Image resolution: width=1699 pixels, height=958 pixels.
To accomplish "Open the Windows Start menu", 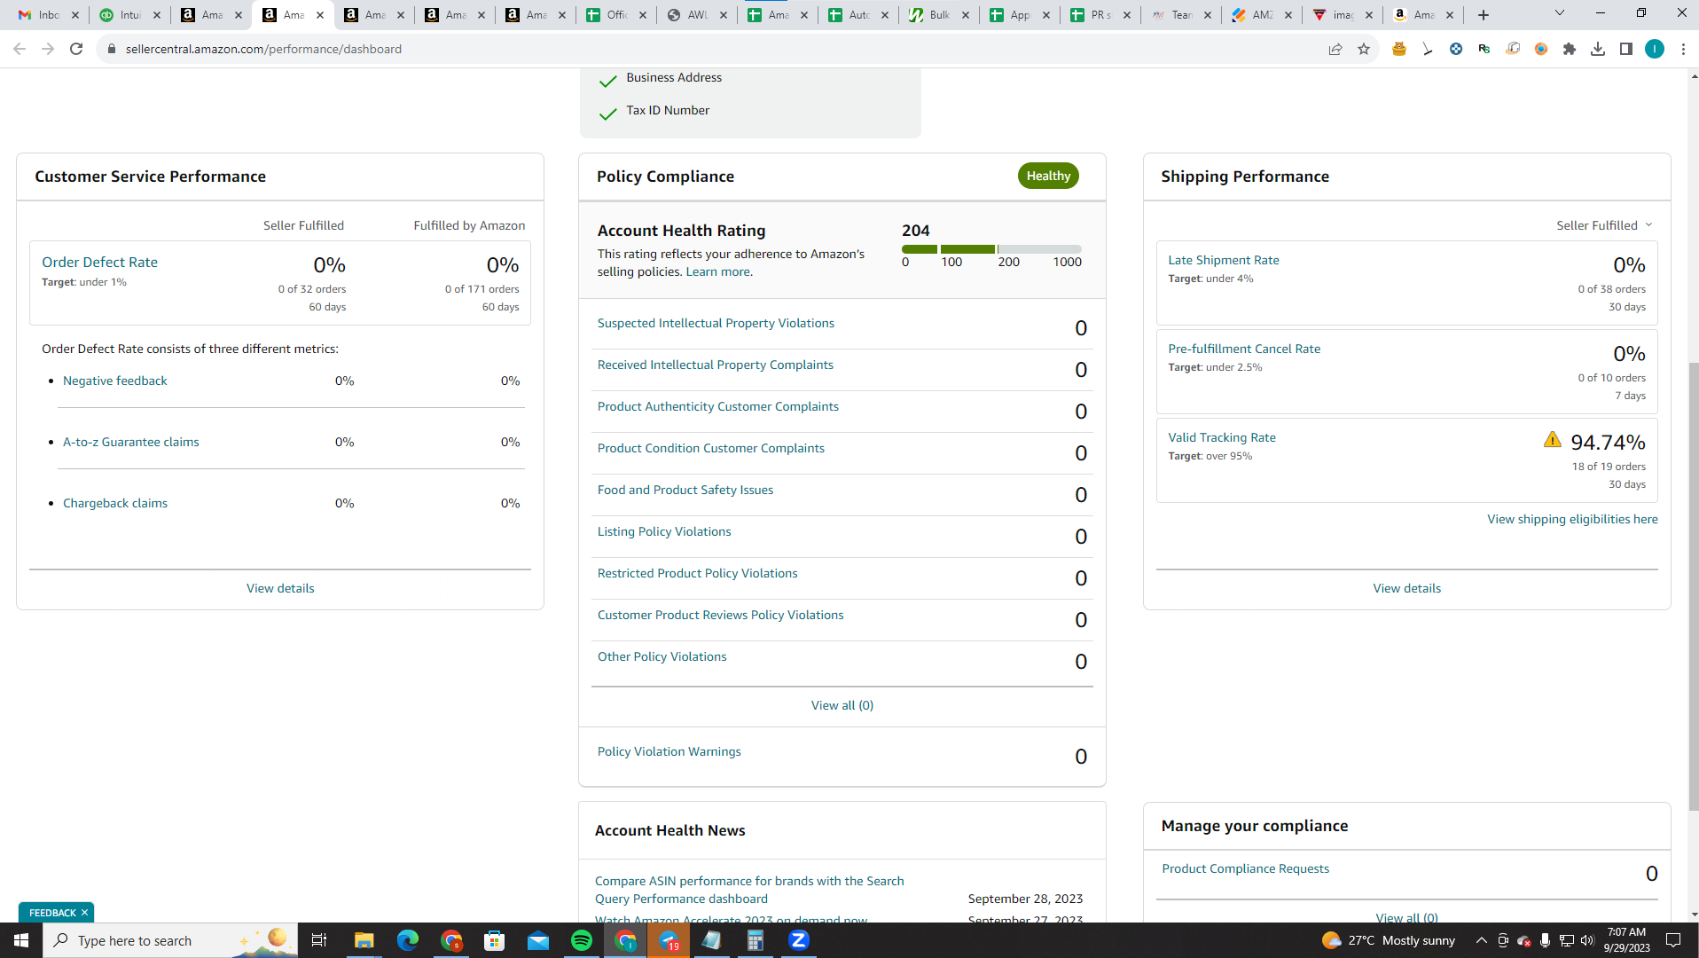I will coord(21,940).
